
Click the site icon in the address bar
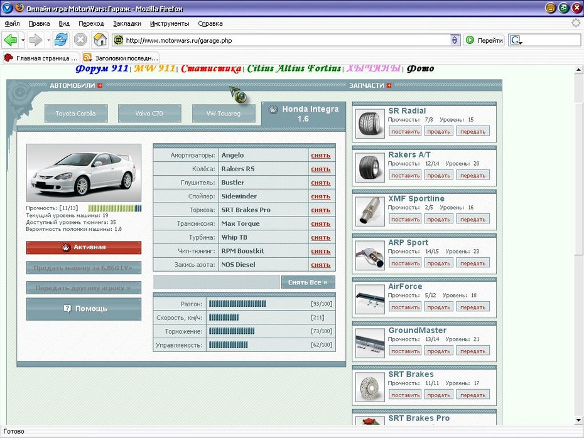point(119,40)
